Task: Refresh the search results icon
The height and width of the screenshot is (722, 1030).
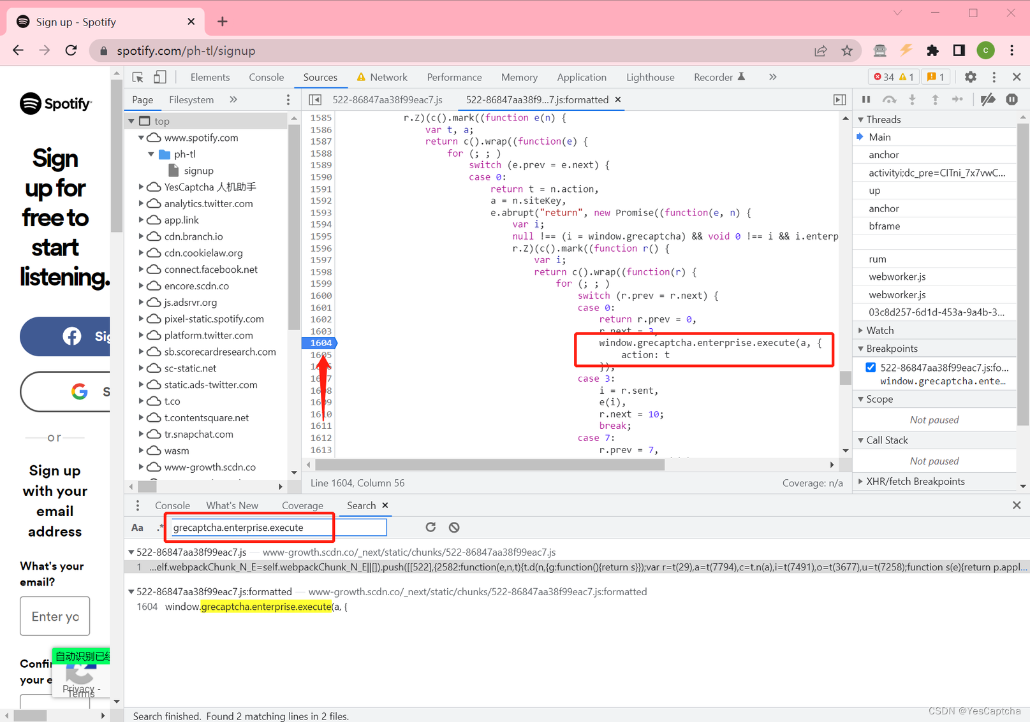Action: 430,527
